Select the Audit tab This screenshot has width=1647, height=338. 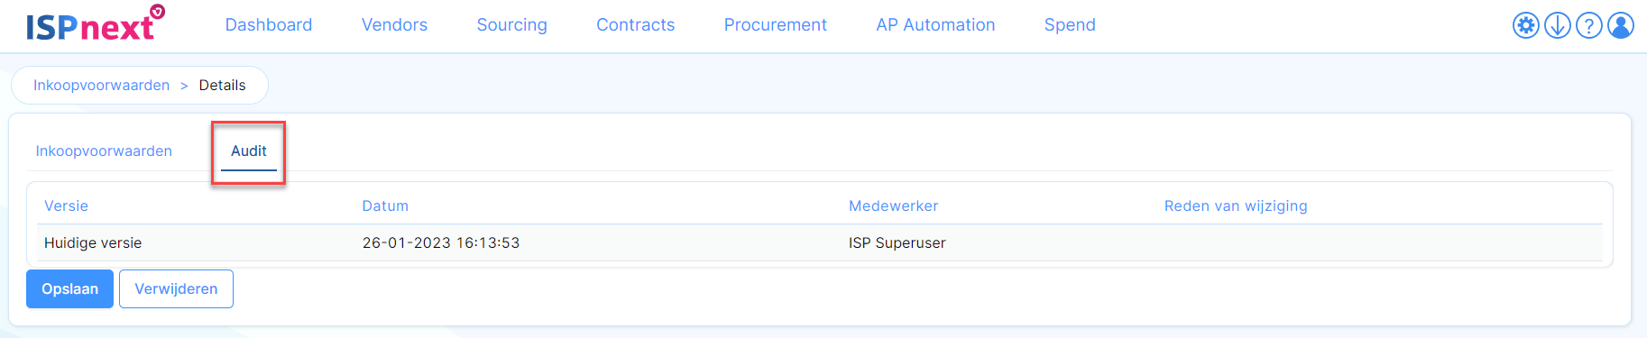pos(249,151)
